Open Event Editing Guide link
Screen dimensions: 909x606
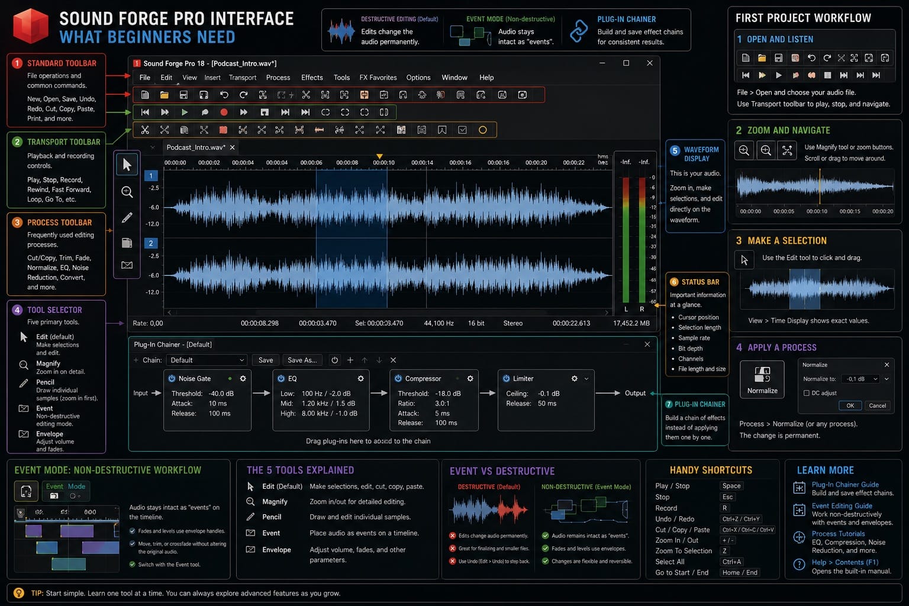[x=842, y=505]
